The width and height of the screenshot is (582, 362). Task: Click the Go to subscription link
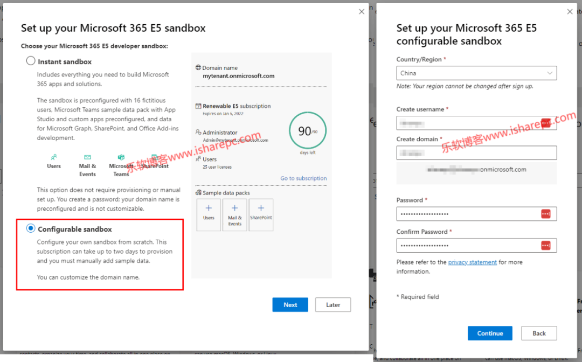point(303,178)
